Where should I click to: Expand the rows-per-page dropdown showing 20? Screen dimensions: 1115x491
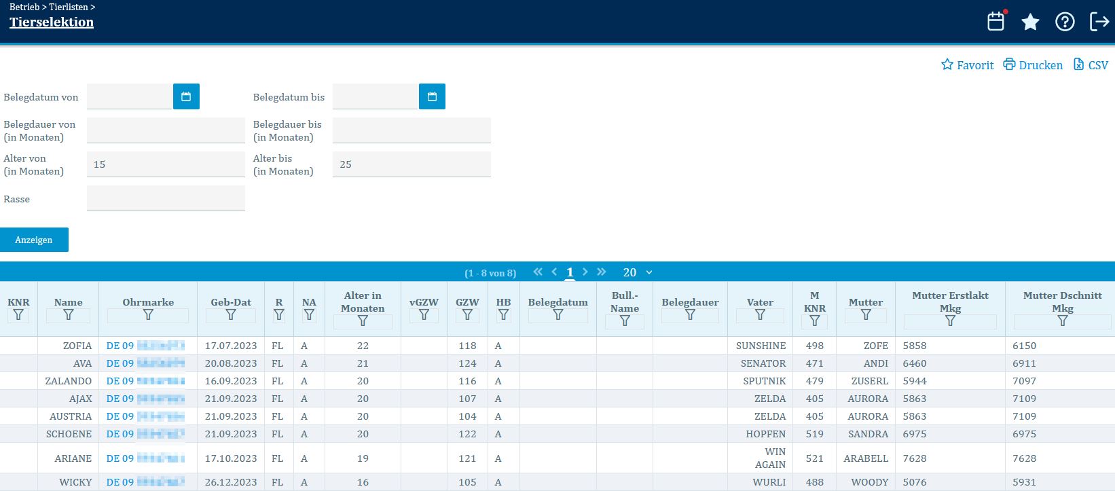(x=638, y=272)
